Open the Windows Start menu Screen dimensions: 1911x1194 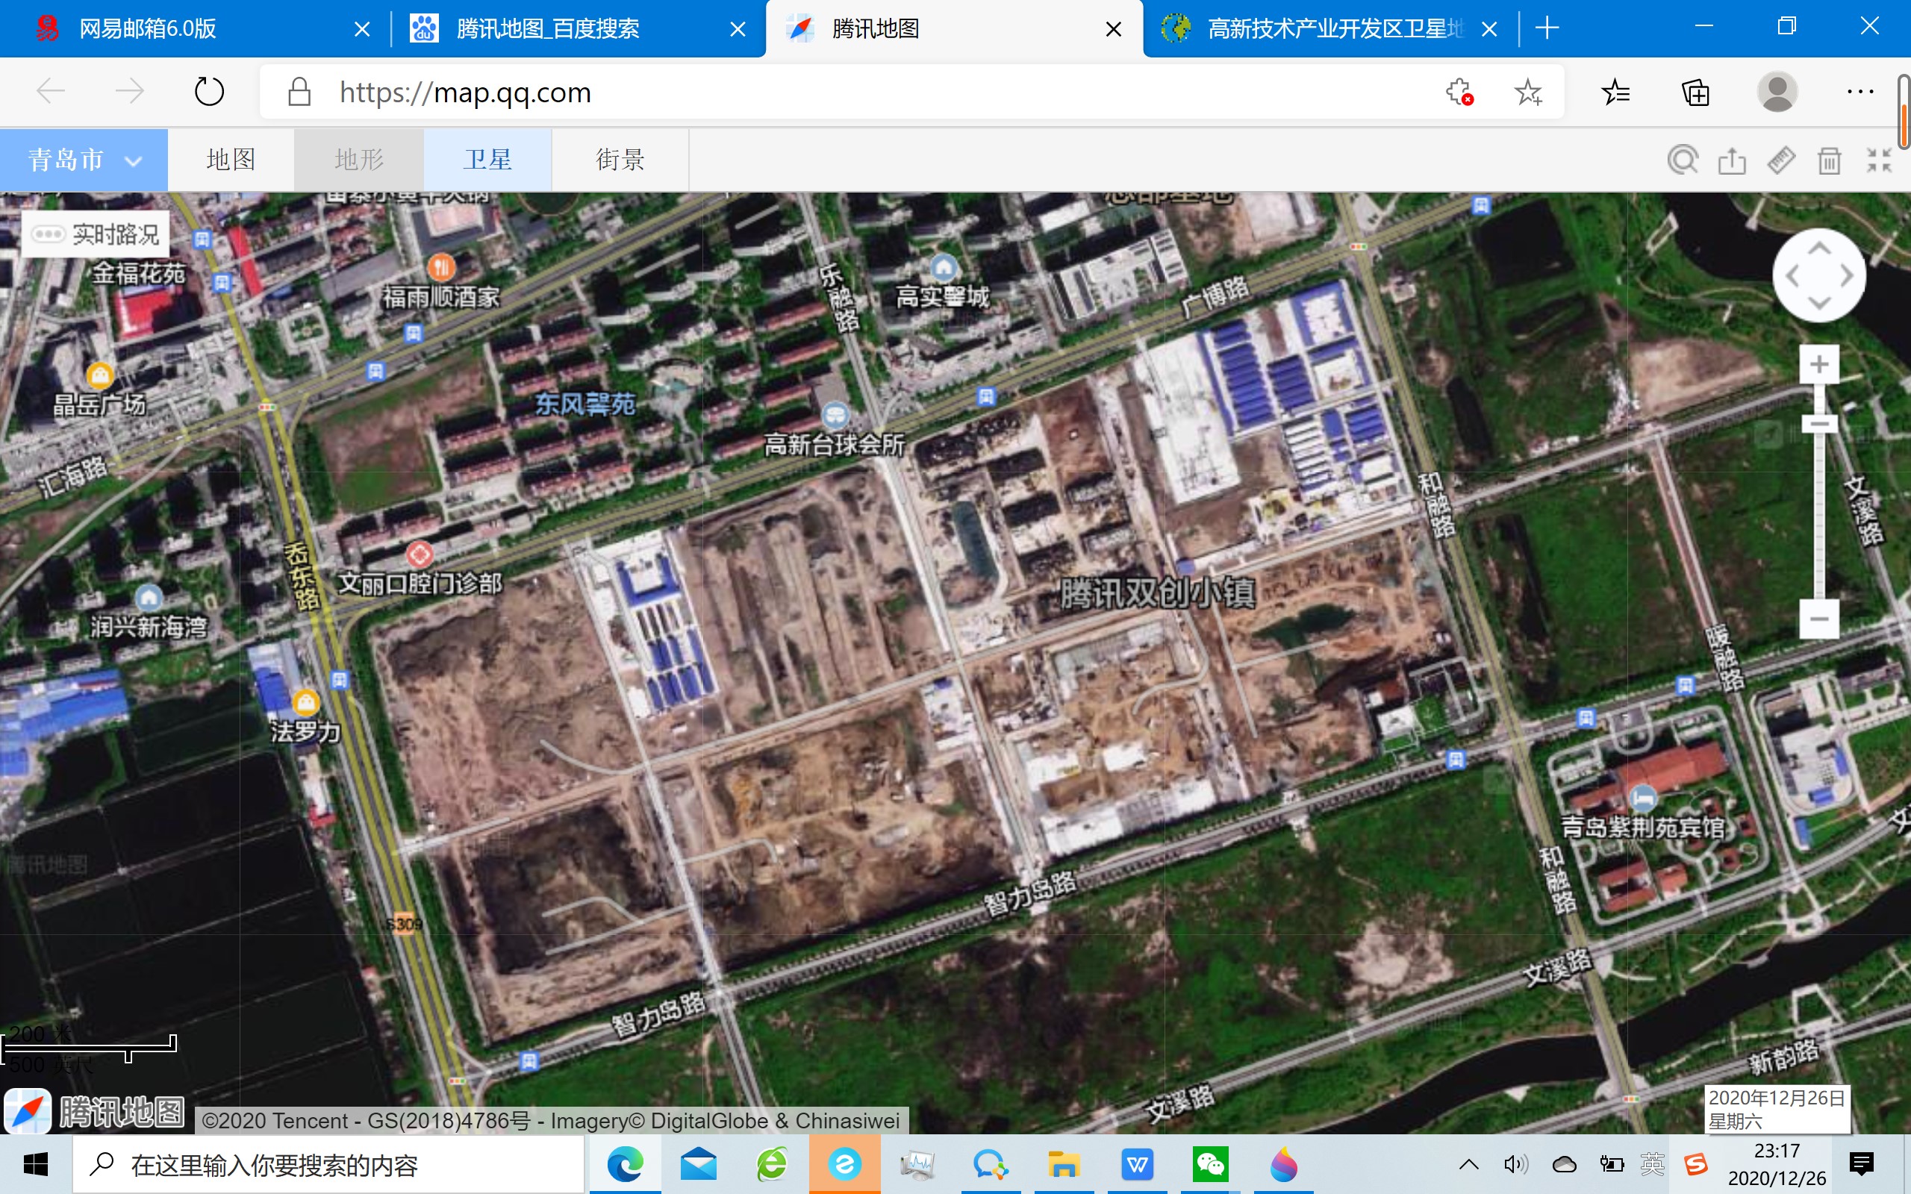(36, 1165)
